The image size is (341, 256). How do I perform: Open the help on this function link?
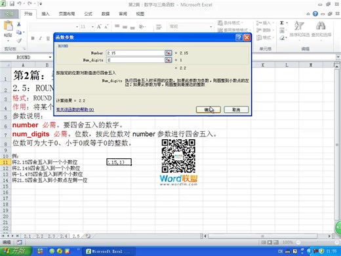[75, 110]
